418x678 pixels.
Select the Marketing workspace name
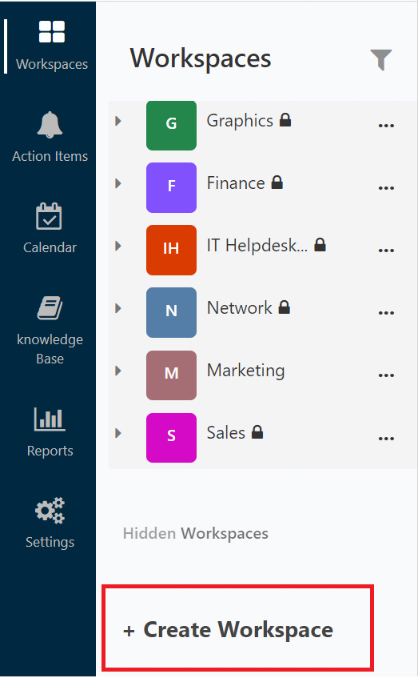click(x=245, y=371)
